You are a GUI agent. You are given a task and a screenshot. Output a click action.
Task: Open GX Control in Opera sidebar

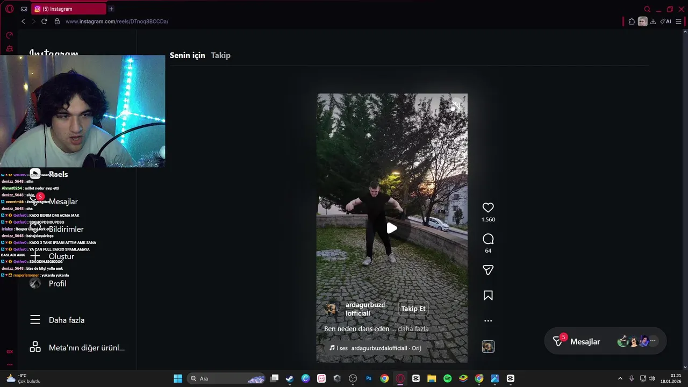pyautogui.click(x=9, y=35)
